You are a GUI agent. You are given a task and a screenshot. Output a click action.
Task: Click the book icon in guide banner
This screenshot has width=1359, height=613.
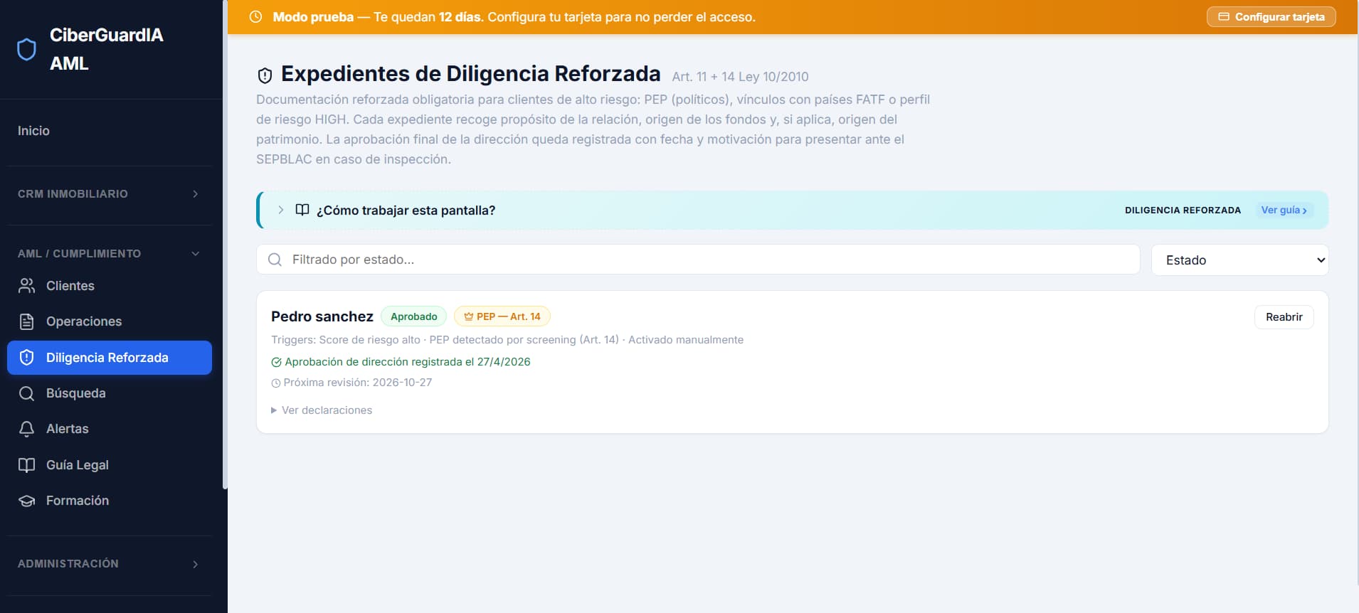point(302,210)
